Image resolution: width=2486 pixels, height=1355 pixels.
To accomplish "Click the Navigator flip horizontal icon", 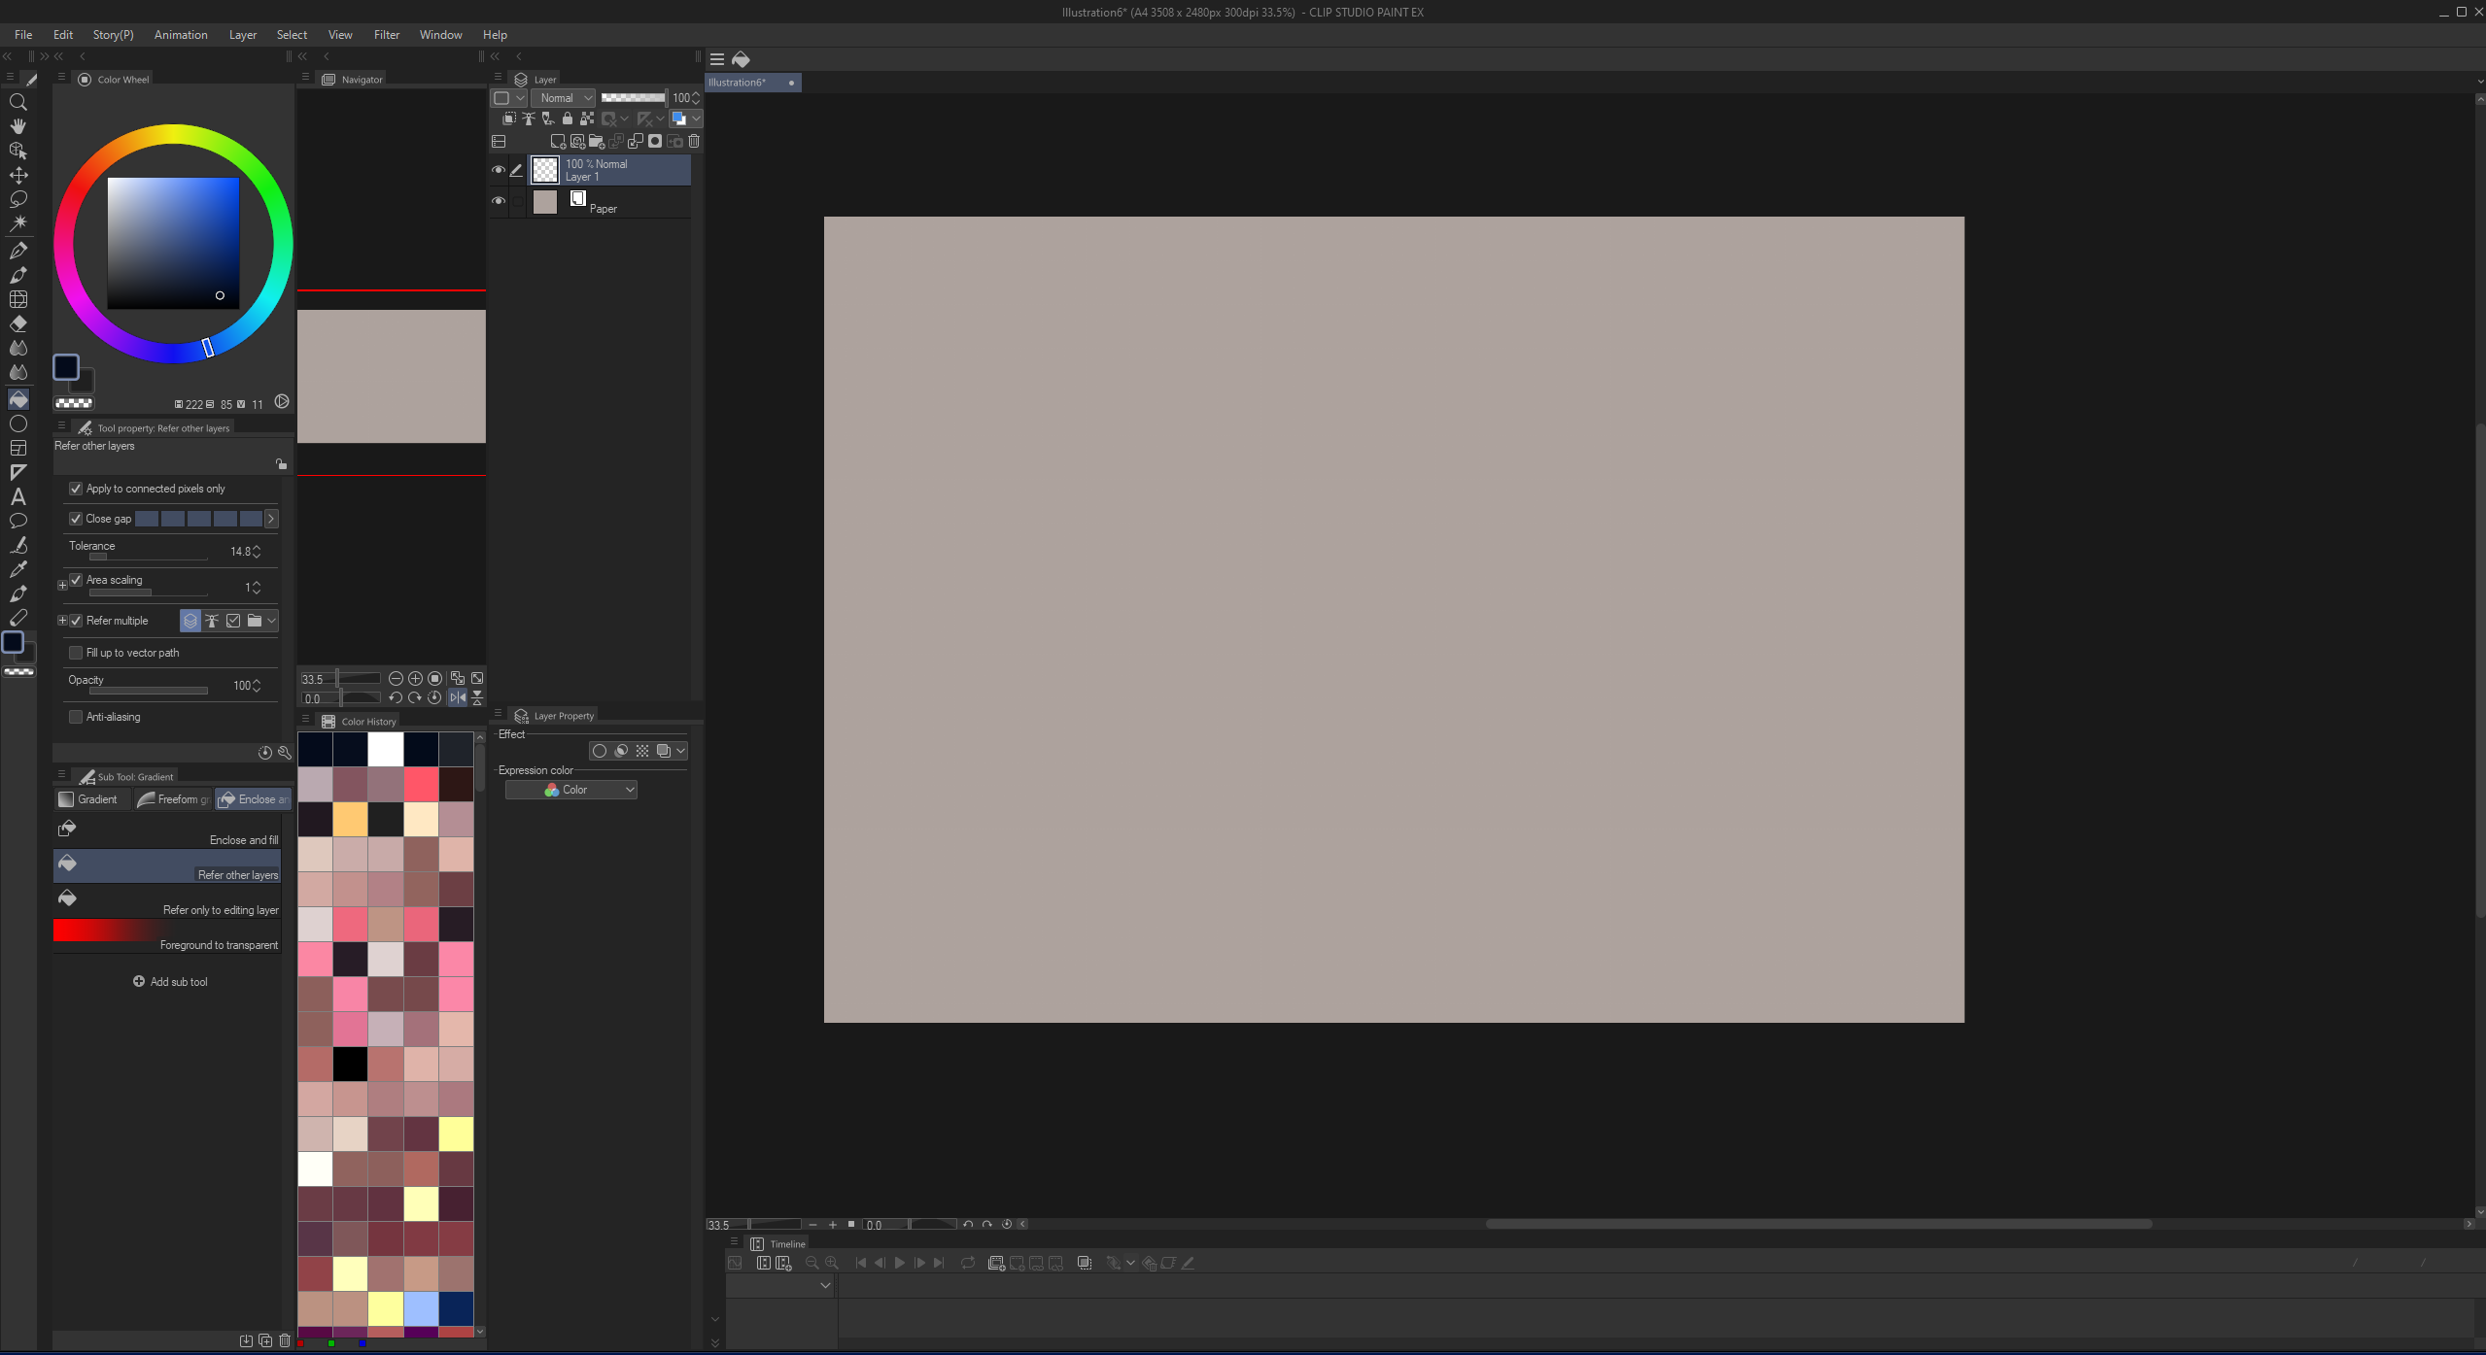I will [x=457, y=698].
